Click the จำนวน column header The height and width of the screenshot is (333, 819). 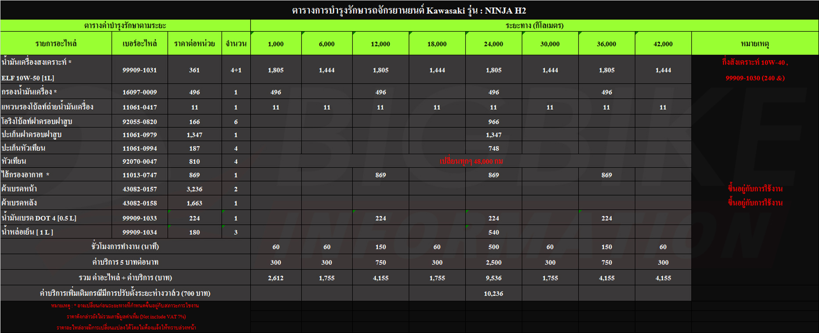click(x=236, y=43)
